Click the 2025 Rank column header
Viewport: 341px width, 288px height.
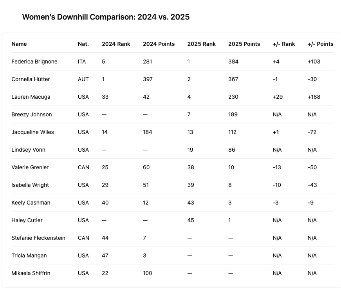point(201,44)
